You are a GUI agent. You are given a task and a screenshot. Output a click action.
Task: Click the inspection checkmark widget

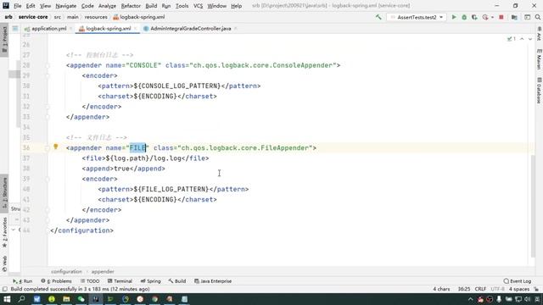tap(511, 39)
